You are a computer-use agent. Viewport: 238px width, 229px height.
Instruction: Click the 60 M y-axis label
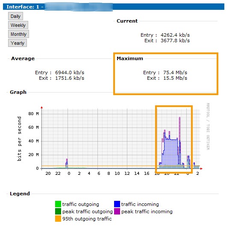tap(34, 128)
